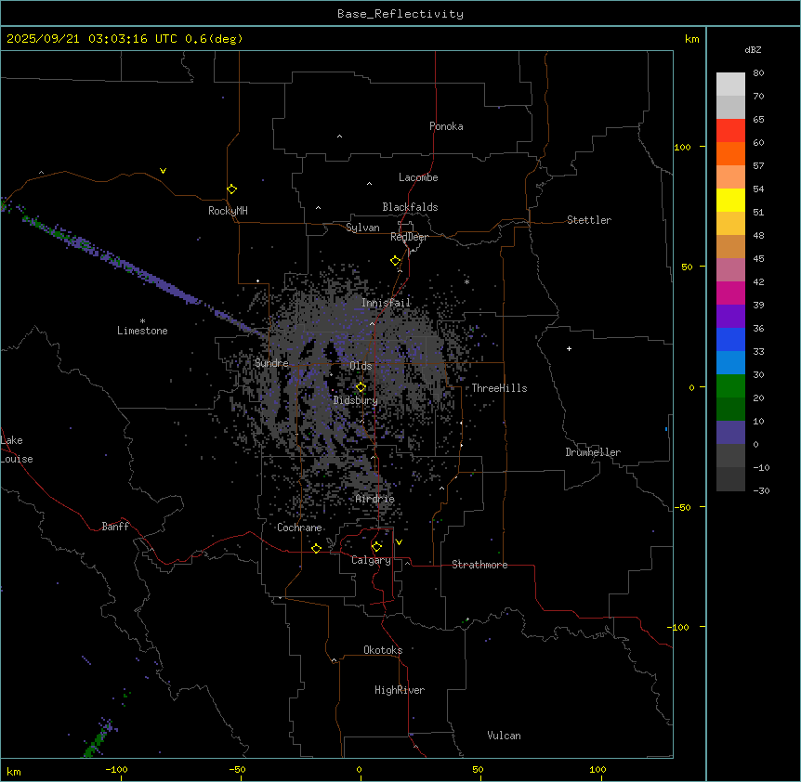Image resolution: width=801 pixels, height=782 pixels.
Task: Click the asterisk marker above Limestone
Action: pyautogui.click(x=142, y=320)
